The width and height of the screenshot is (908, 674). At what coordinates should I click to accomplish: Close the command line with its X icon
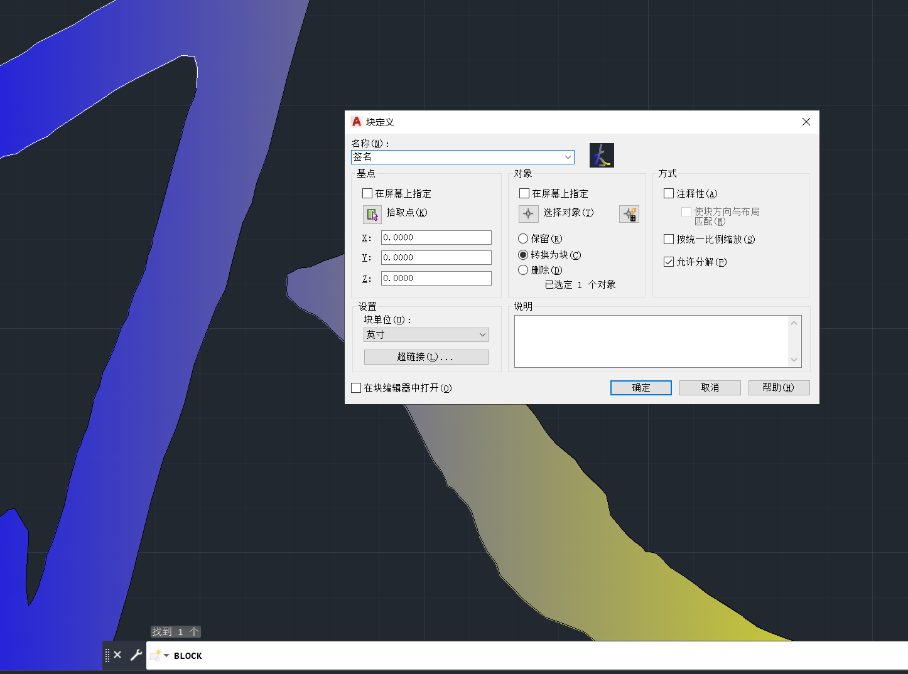117,655
